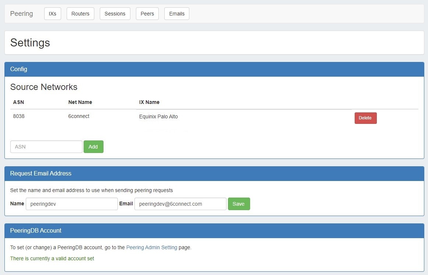This screenshot has width=428, height=275.
Task: Select the IX Name column header
Action: (x=149, y=102)
